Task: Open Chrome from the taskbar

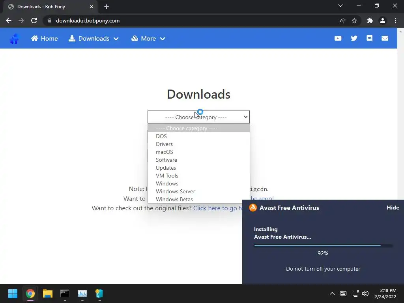Action: pos(30,294)
